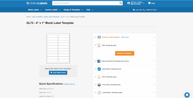Select the EPS Template radio button

(x=96, y=77)
